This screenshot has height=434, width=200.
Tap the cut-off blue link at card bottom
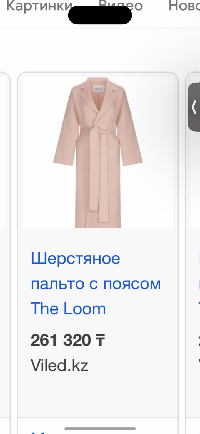coord(39,432)
